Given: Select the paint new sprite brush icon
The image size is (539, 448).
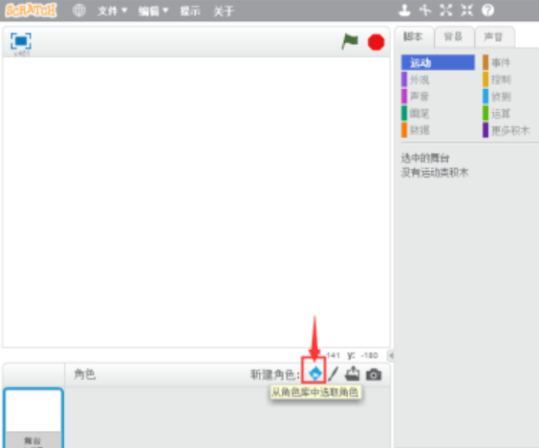Looking at the screenshot, I should (x=333, y=373).
